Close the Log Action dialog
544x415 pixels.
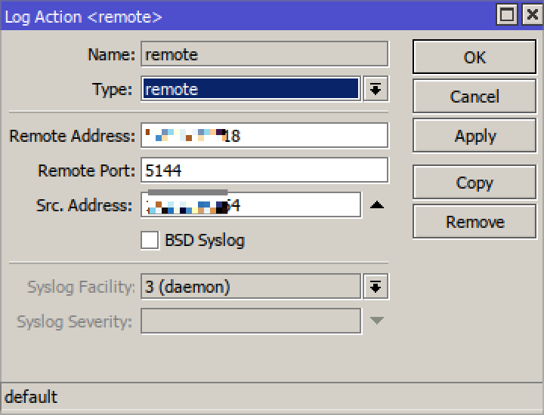[530, 15]
